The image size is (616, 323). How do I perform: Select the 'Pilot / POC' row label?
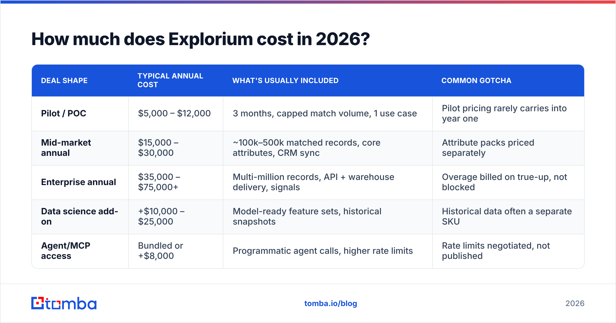pos(64,113)
